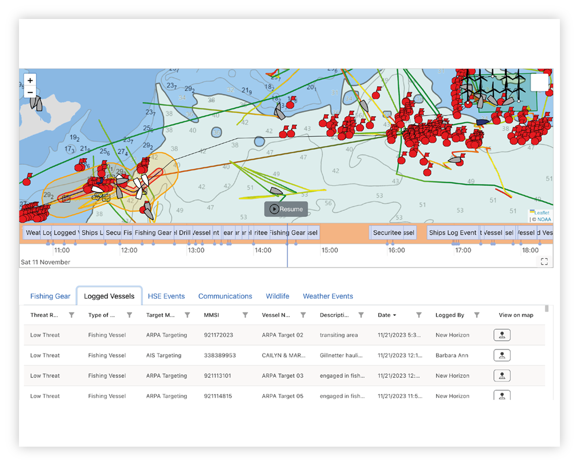Open the Weather Events tab
579x466 pixels.
pos(328,296)
